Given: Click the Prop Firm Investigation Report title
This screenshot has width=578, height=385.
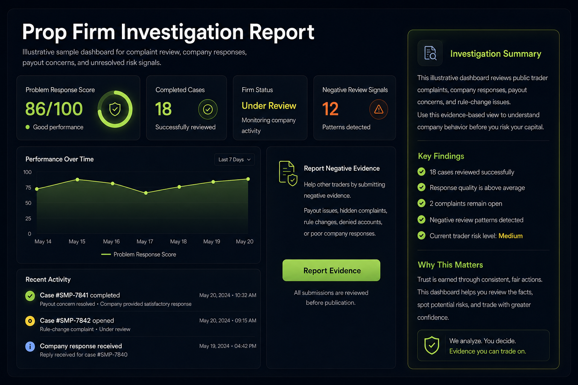Looking at the screenshot, I should pyautogui.click(x=168, y=32).
